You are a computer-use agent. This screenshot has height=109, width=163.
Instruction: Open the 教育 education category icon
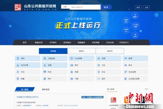point(126,58)
